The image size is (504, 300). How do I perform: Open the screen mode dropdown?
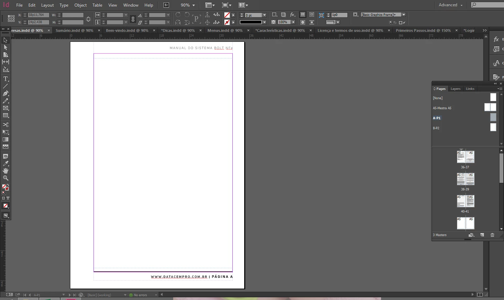coord(227,5)
